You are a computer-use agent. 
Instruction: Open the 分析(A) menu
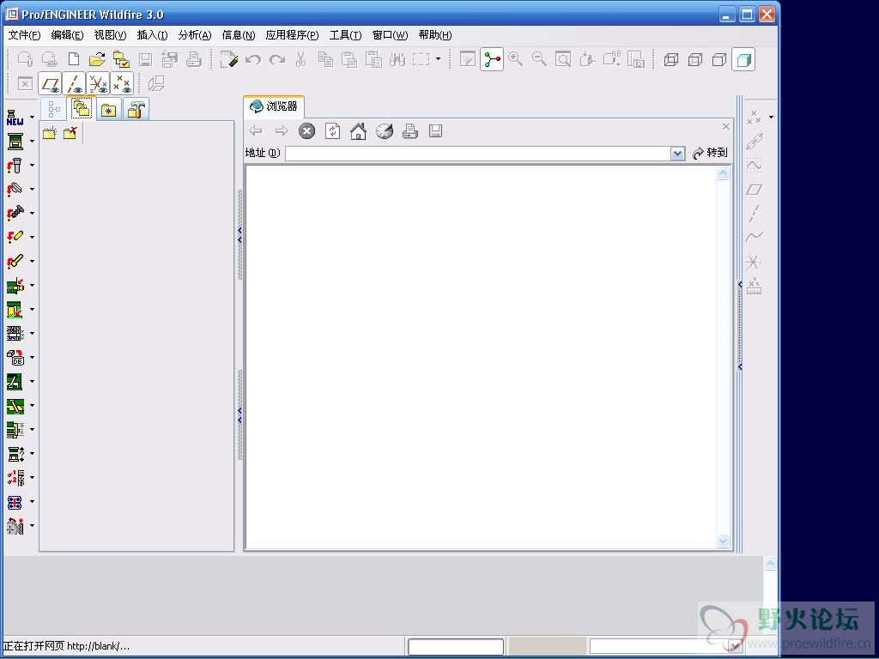point(195,34)
